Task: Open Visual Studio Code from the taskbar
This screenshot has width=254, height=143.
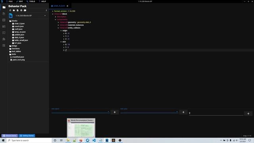Action: coord(94,140)
